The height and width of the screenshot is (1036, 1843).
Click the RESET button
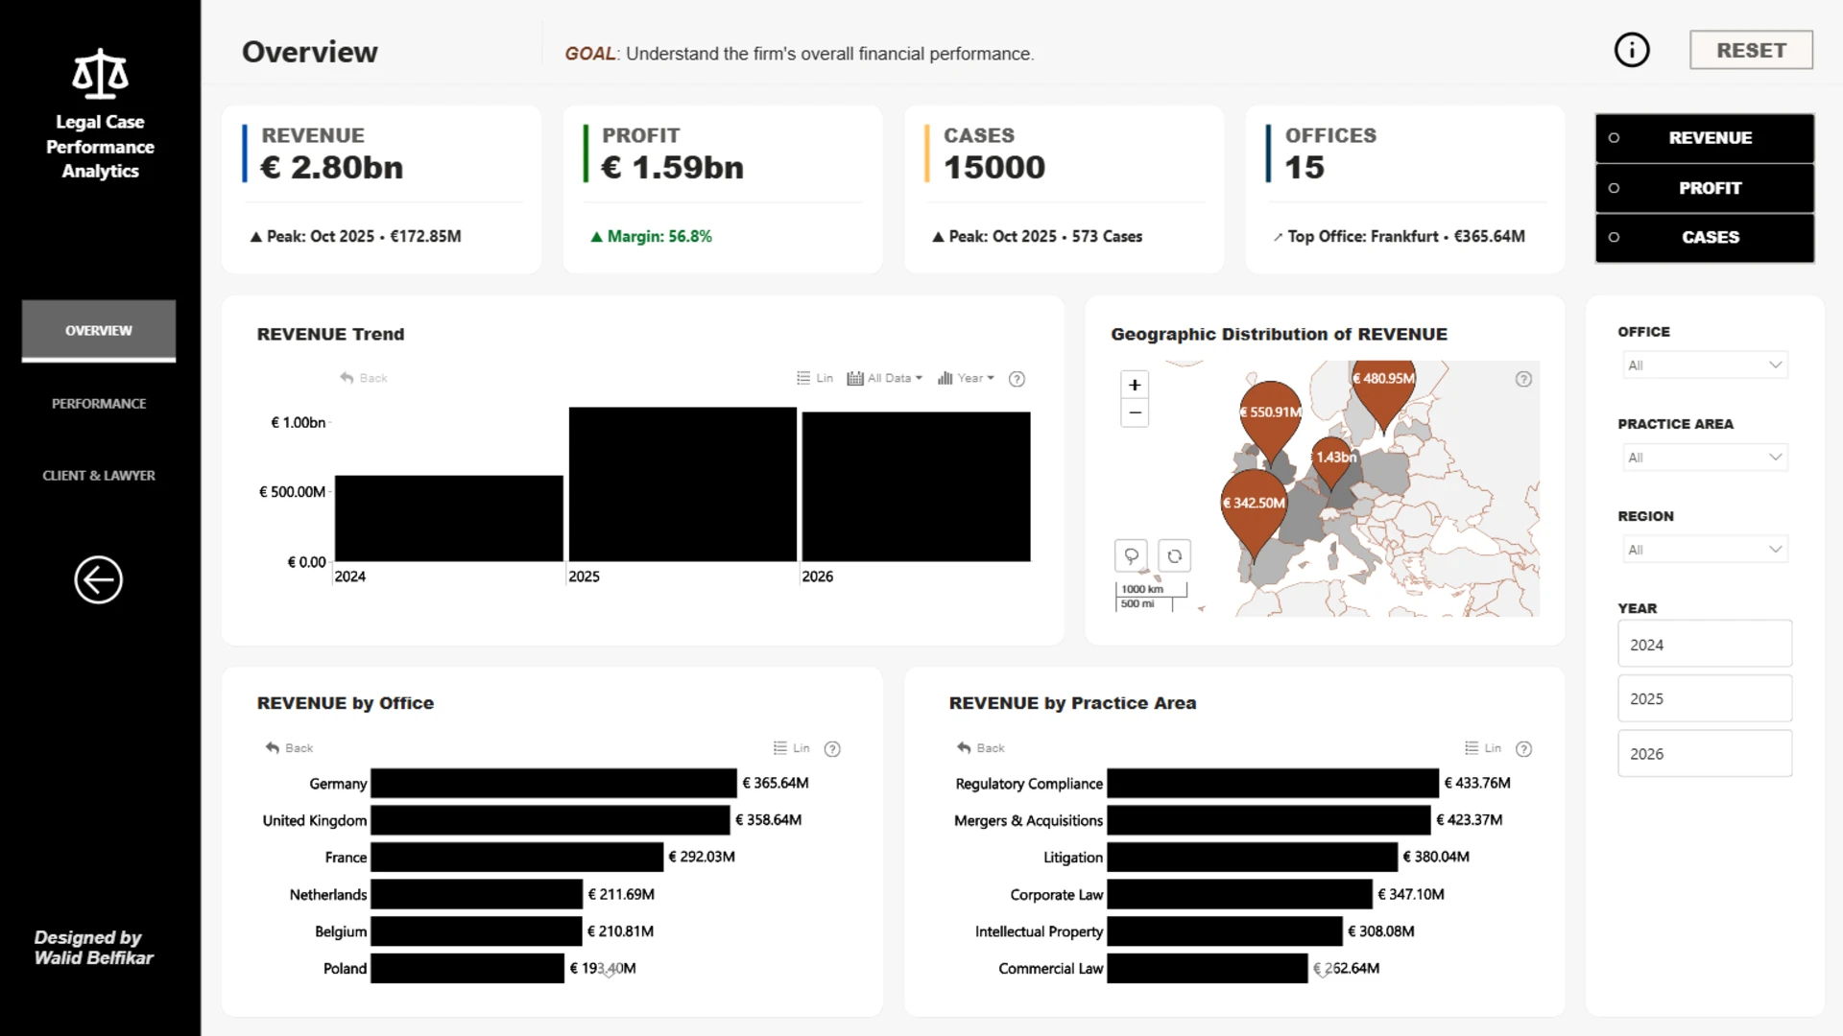click(x=1751, y=50)
